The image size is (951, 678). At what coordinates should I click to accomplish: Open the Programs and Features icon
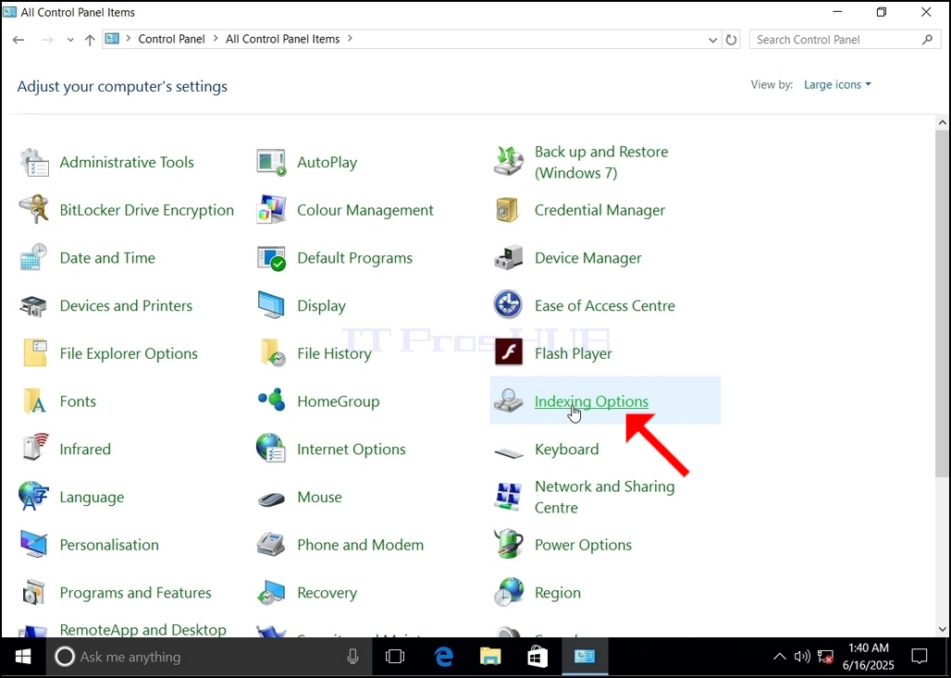click(34, 593)
